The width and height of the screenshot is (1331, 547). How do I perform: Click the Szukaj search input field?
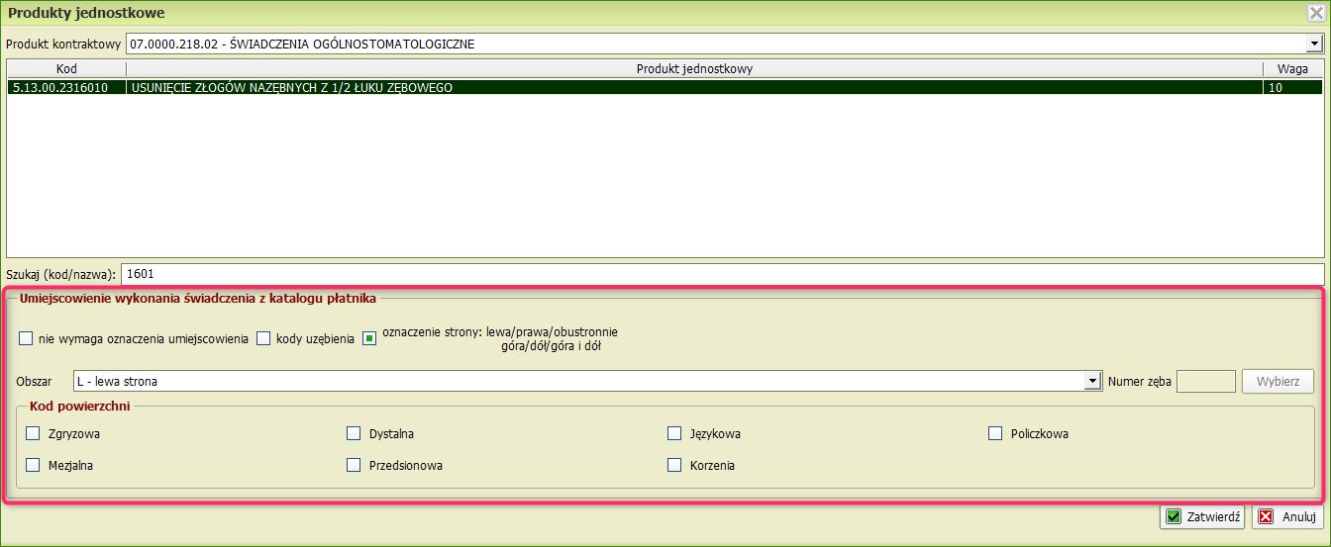click(721, 273)
